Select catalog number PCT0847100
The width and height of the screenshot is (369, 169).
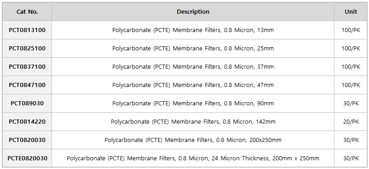coord(27,85)
